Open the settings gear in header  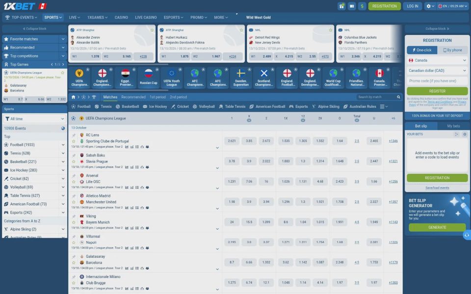pyautogui.click(x=430, y=6)
